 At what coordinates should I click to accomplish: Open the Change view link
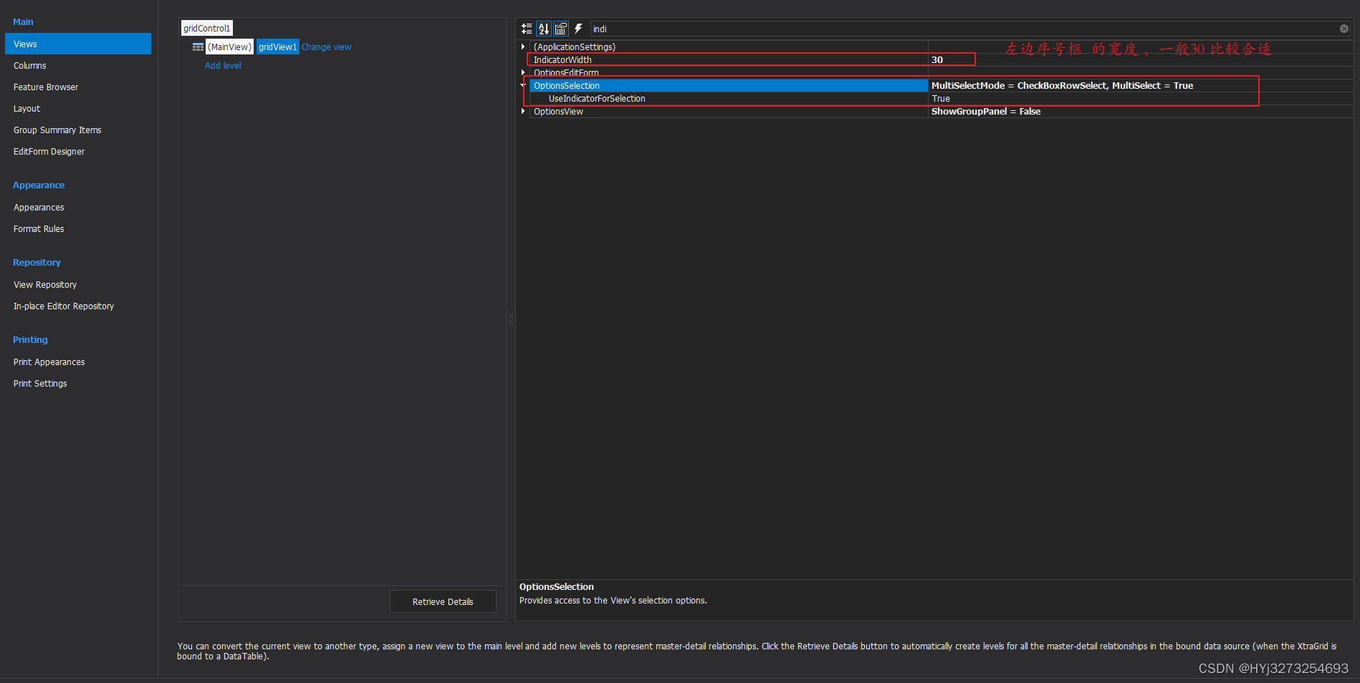(327, 47)
